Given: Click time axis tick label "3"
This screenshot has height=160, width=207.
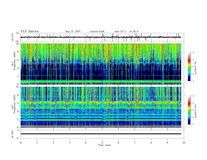Looking at the screenshot, I should (x=70, y=143).
